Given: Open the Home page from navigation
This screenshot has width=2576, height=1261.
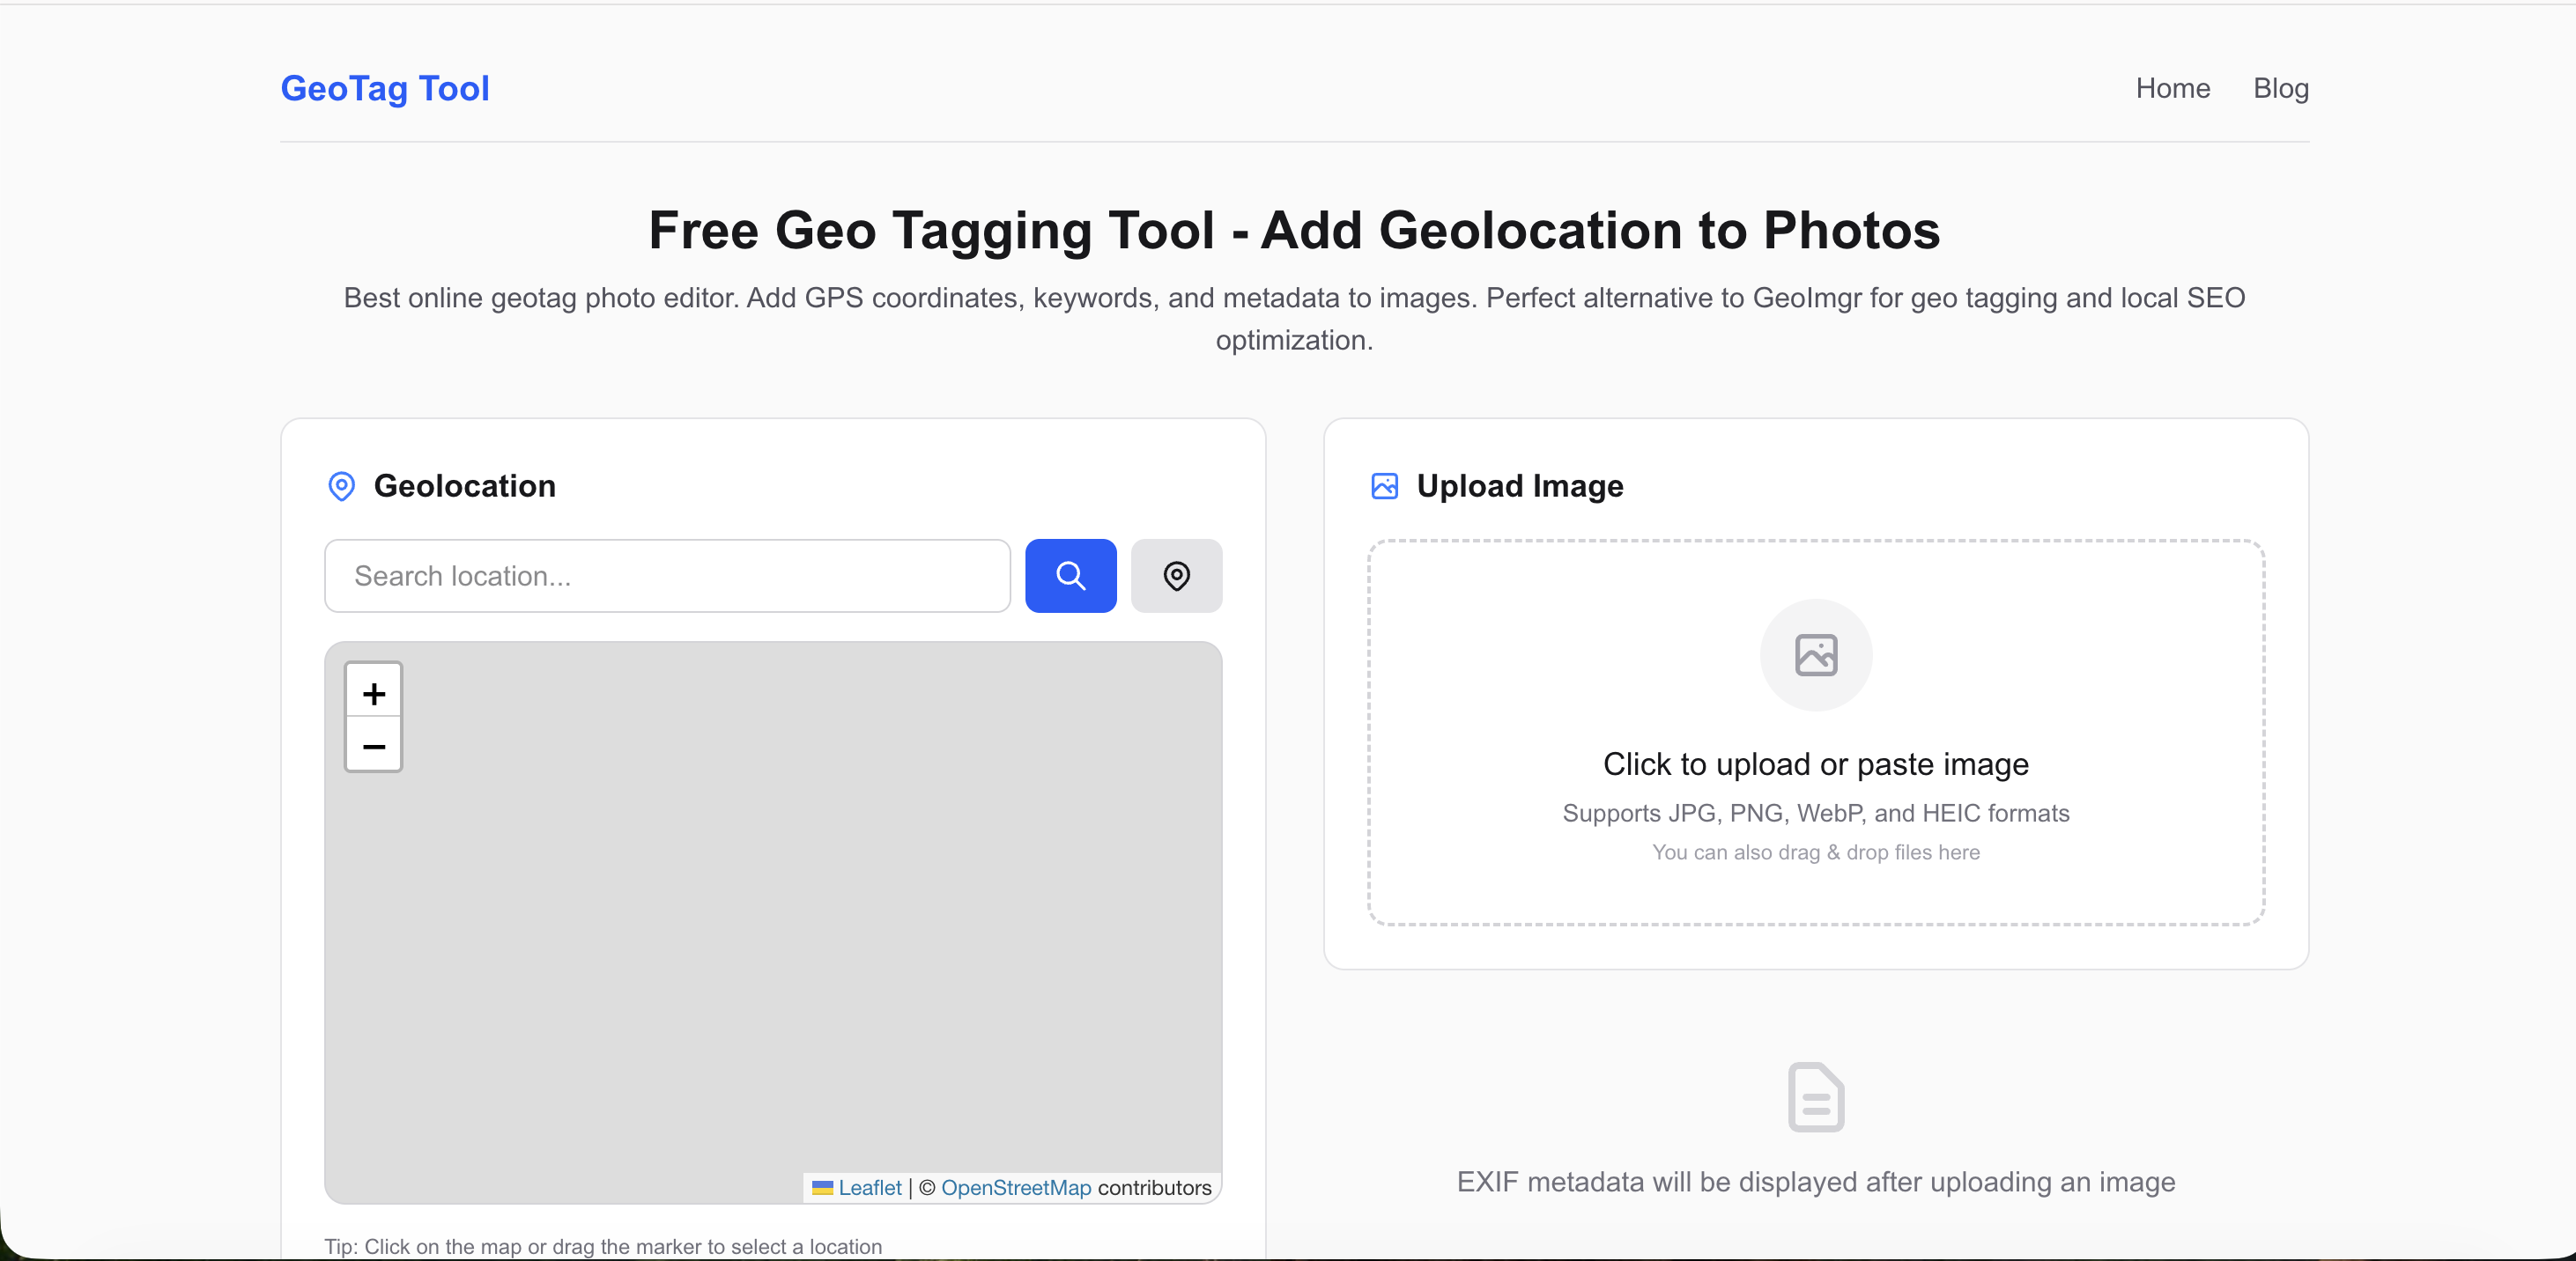Looking at the screenshot, I should (2172, 88).
